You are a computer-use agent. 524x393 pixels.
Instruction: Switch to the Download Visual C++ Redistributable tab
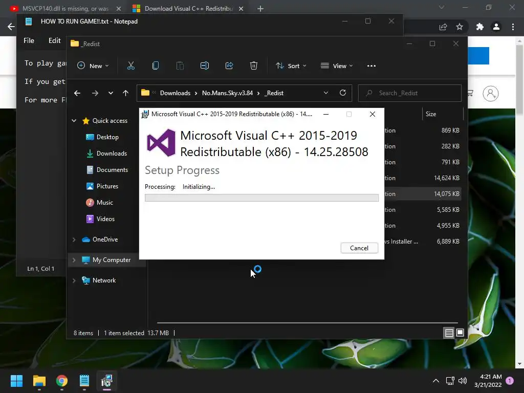[187, 9]
